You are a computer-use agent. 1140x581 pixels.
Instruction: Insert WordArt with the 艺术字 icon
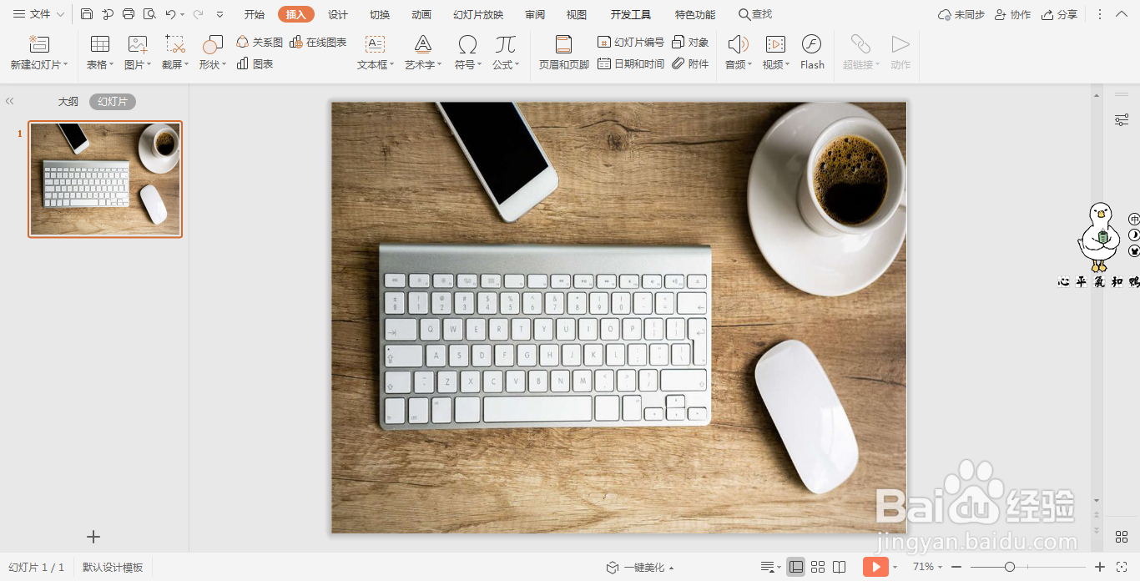click(x=422, y=52)
